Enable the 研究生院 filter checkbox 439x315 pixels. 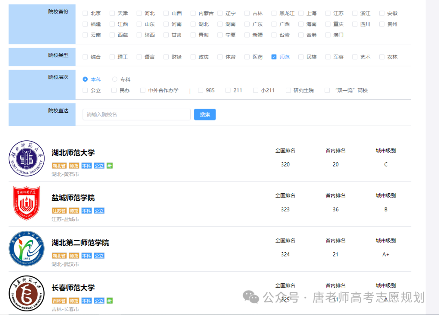(288, 90)
